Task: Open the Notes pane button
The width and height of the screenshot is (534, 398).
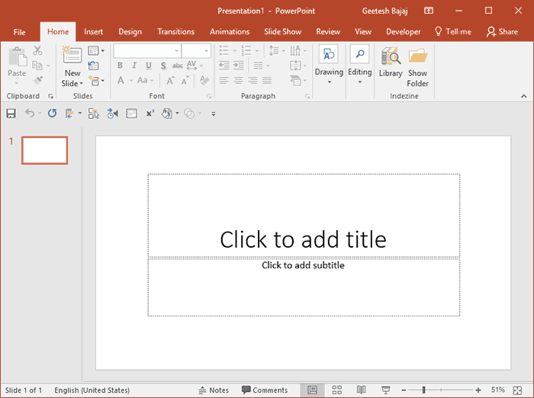Action: tap(214, 390)
